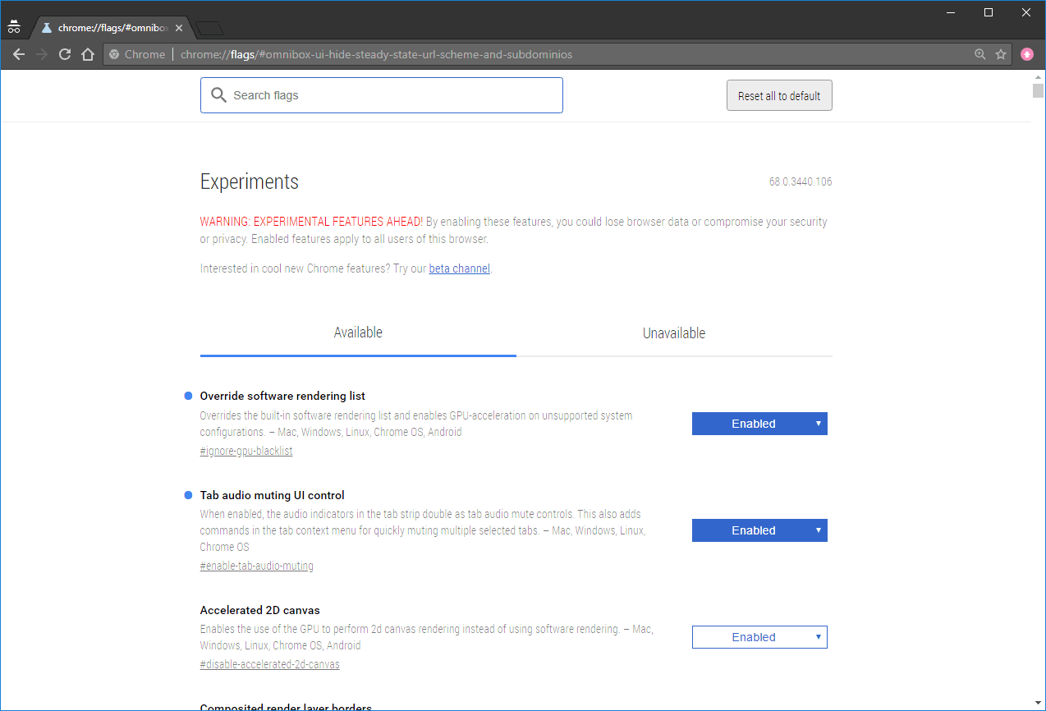Reload the page with the refresh icon
This screenshot has width=1046, height=711.
click(x=65, y=55)
